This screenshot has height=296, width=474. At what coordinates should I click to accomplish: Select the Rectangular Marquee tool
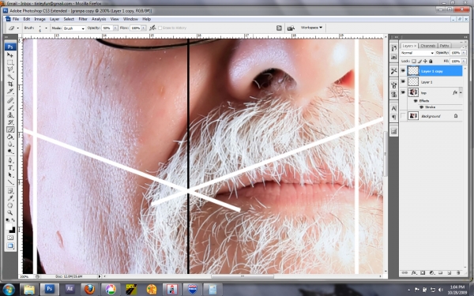coord(10,62)
